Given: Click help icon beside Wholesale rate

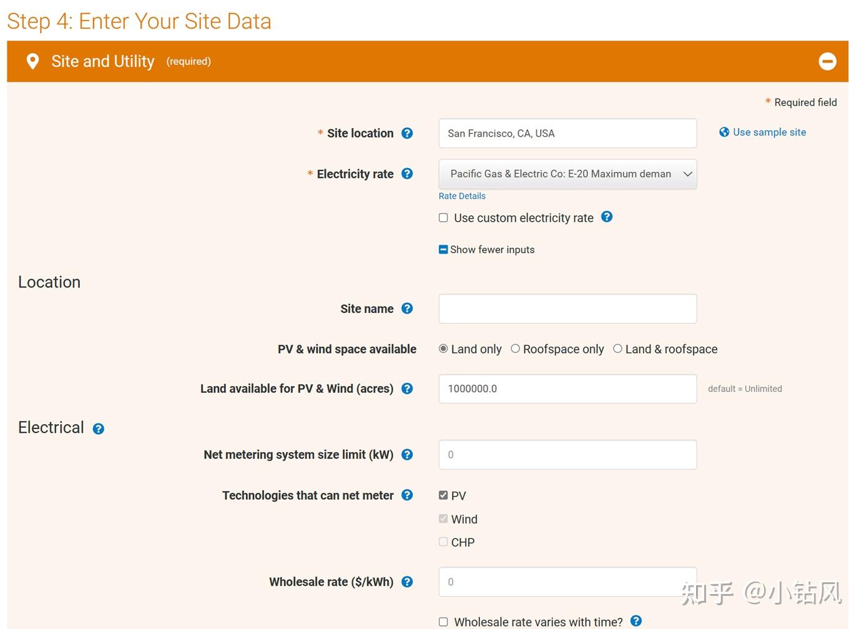Looking at the screenshot, I should 407,582.
